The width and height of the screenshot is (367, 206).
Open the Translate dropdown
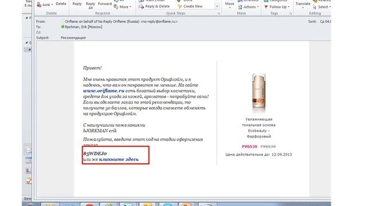pos(303,5)
